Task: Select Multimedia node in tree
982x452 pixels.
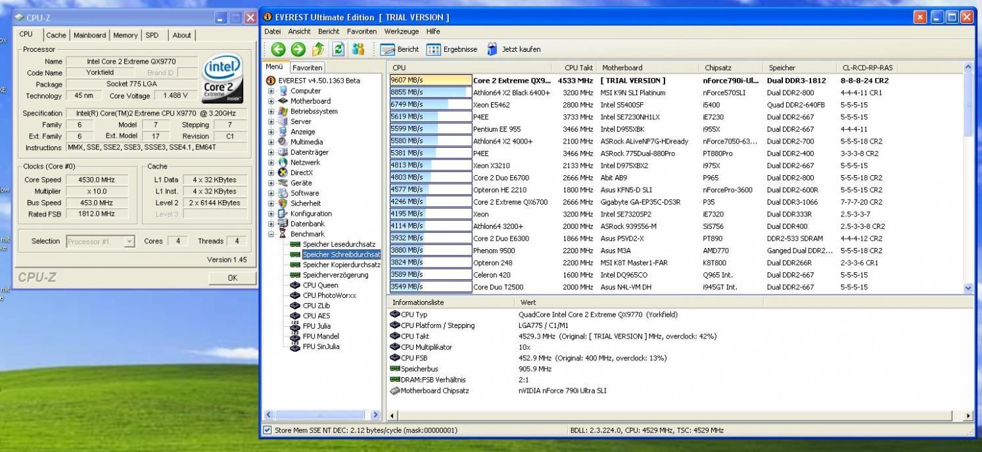Action: (306, 142)
